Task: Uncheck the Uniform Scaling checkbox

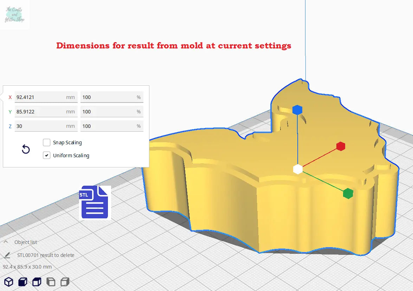Action: pos(46,155)
